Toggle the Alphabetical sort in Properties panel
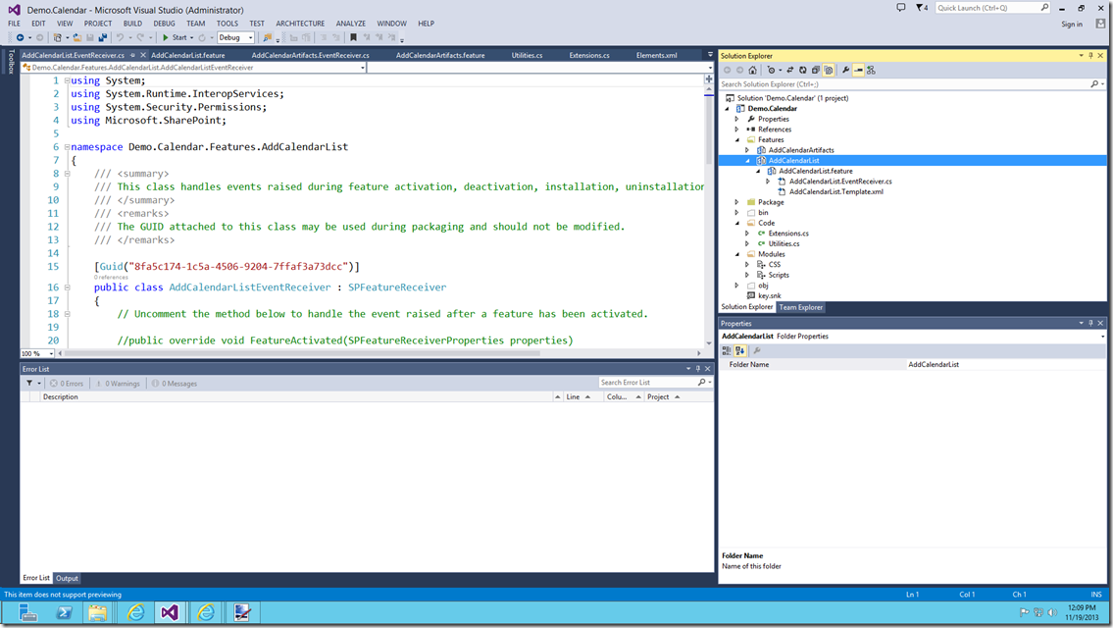1113x628 pixels. [x=740, y=350]
